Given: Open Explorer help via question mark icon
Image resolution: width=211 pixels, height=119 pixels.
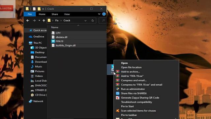Looking at the screenshot, I should click(x=104, y=14).
